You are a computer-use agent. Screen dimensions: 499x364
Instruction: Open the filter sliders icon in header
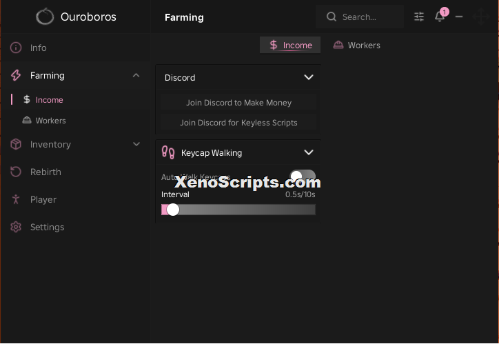(x=419, y=17)
